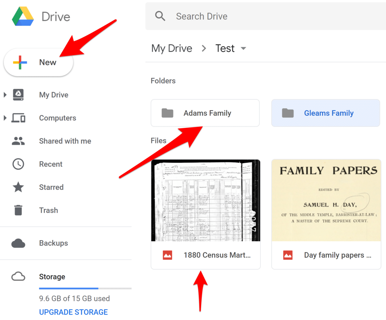This screenshot has height=320, width=386.
Task: Click the Storage cloud outline icon
Action: (18, 276)
